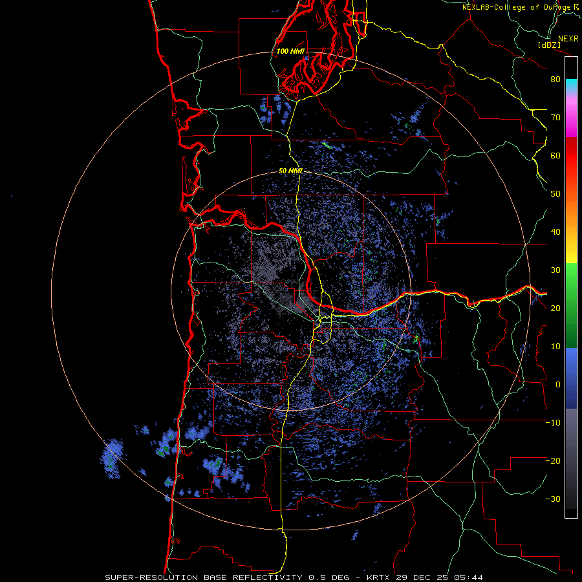This screenshot has height=582, width=582.
Task: Click the 0.5 DEG elevation text in caption
Action: tap(329, 577)
